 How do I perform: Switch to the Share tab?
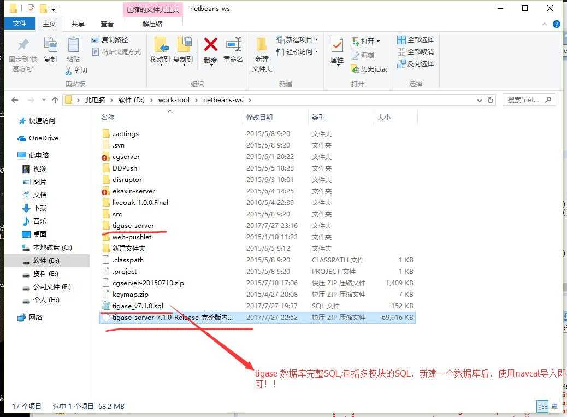tap(78, 24)
